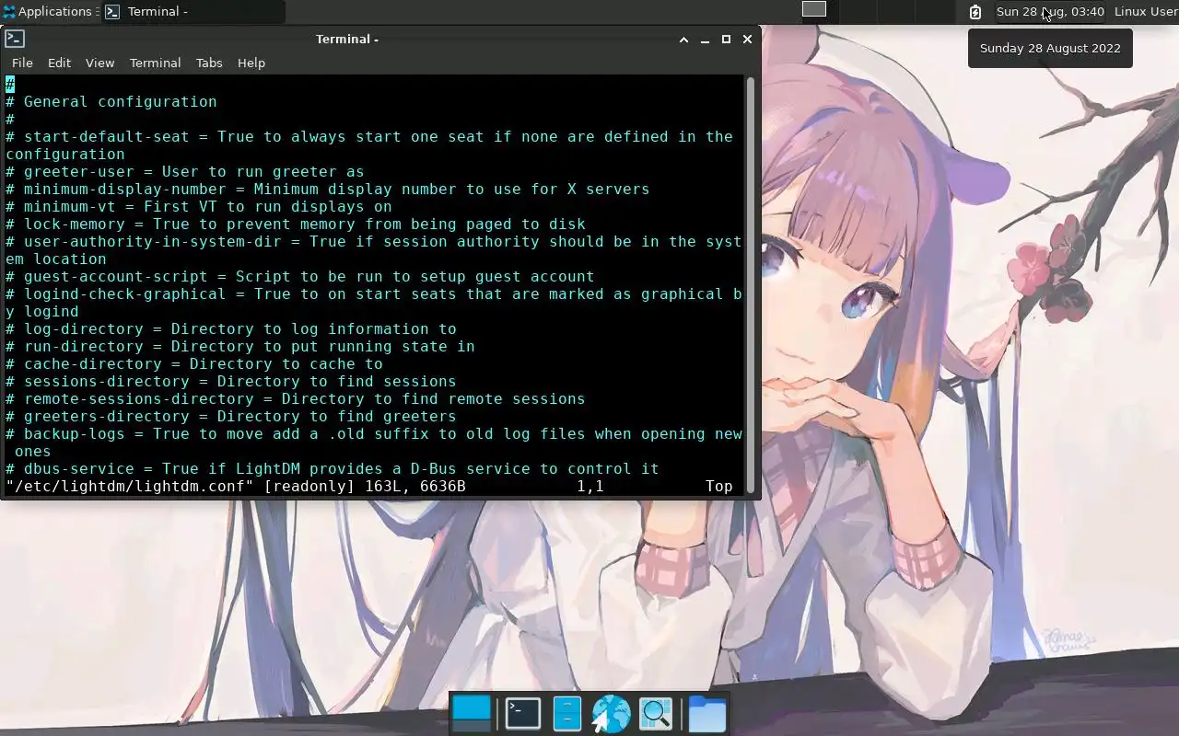Image resolution: width=1179 pixels, height=736 pixels.
Task: Click the 'backup-logs' comment line
Action: pyautogui.click(x=374, y=443)
